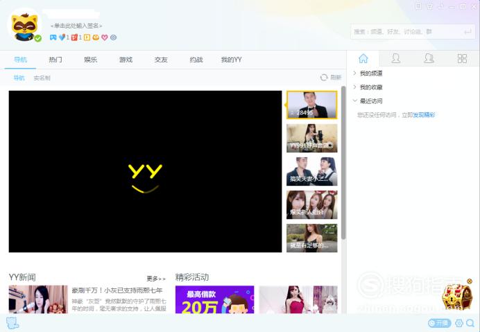The height and width of the screenshot is (332, 480).
Task: Open the orange play-square icon
Action: point(87,37)
